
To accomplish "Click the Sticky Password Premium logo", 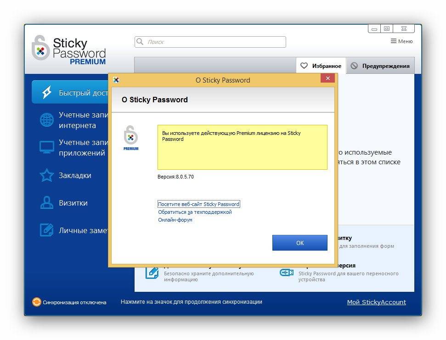I will point(68,50).
